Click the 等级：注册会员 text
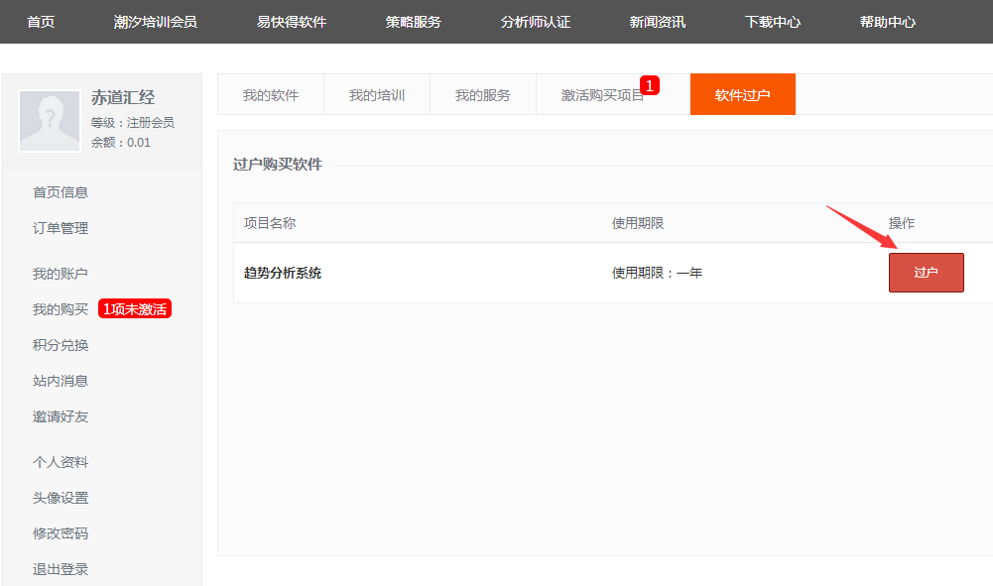 pyautogui.click(x=132, y=123)
